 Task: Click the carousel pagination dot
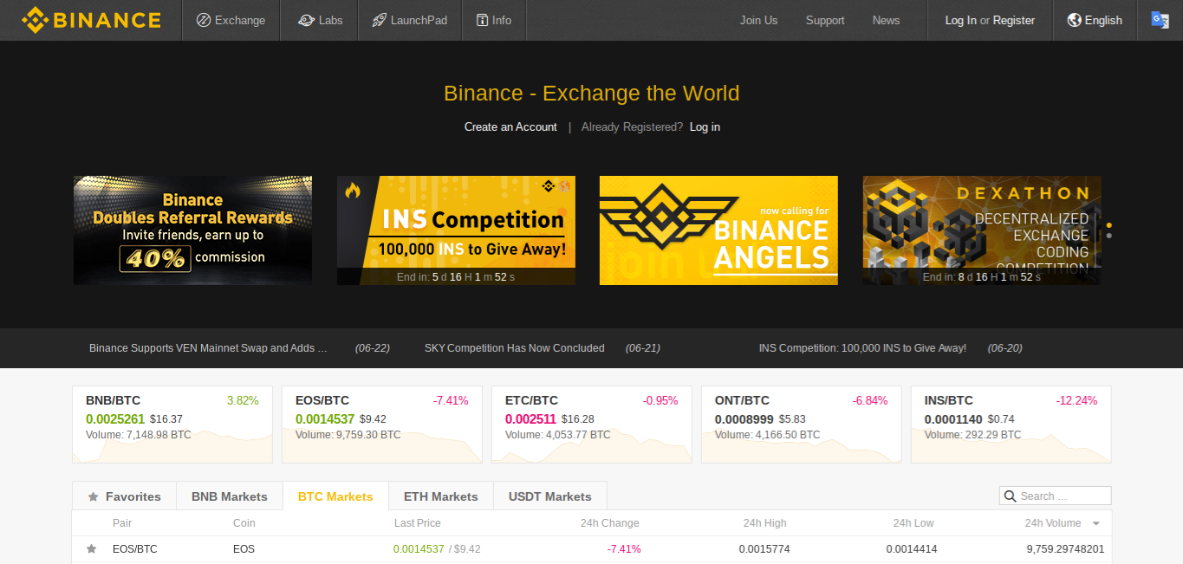click(x=1108, y=236)
